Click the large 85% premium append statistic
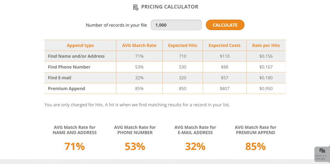330x164 pixels. 255,146
